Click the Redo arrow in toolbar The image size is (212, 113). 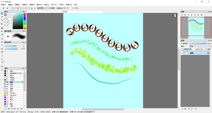pos(7,8)
